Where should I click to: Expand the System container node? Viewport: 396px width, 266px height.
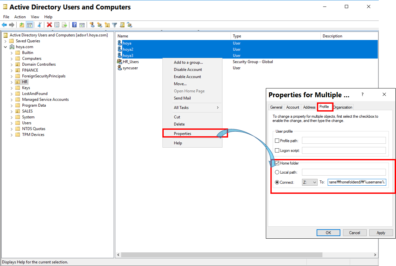tap(12, 117)
